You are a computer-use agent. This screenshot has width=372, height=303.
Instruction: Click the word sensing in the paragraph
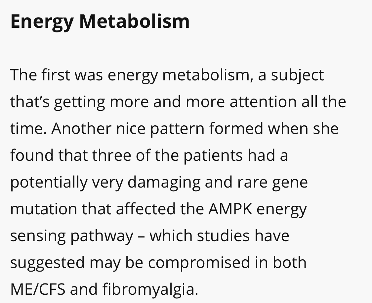click(x=38, y=237)
